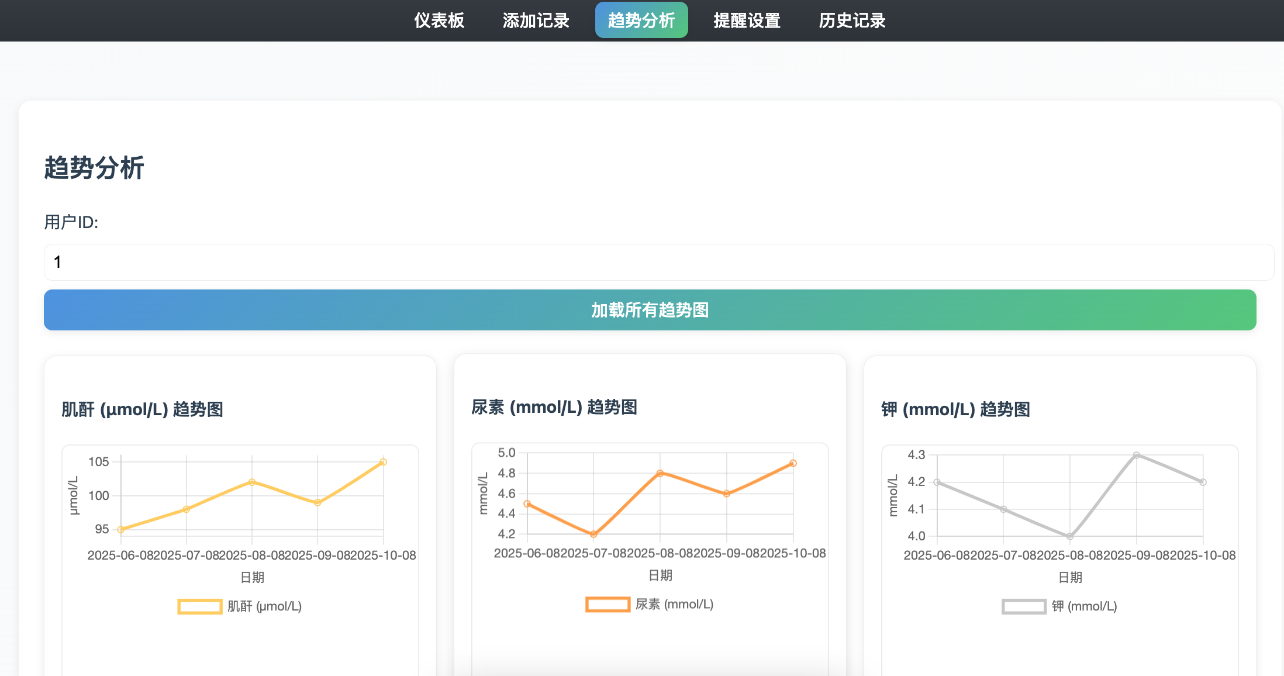The width and height of the screenshot is (1284, 676).
Task: Select the 趋势分析 tab
Action: pos(641,20)
